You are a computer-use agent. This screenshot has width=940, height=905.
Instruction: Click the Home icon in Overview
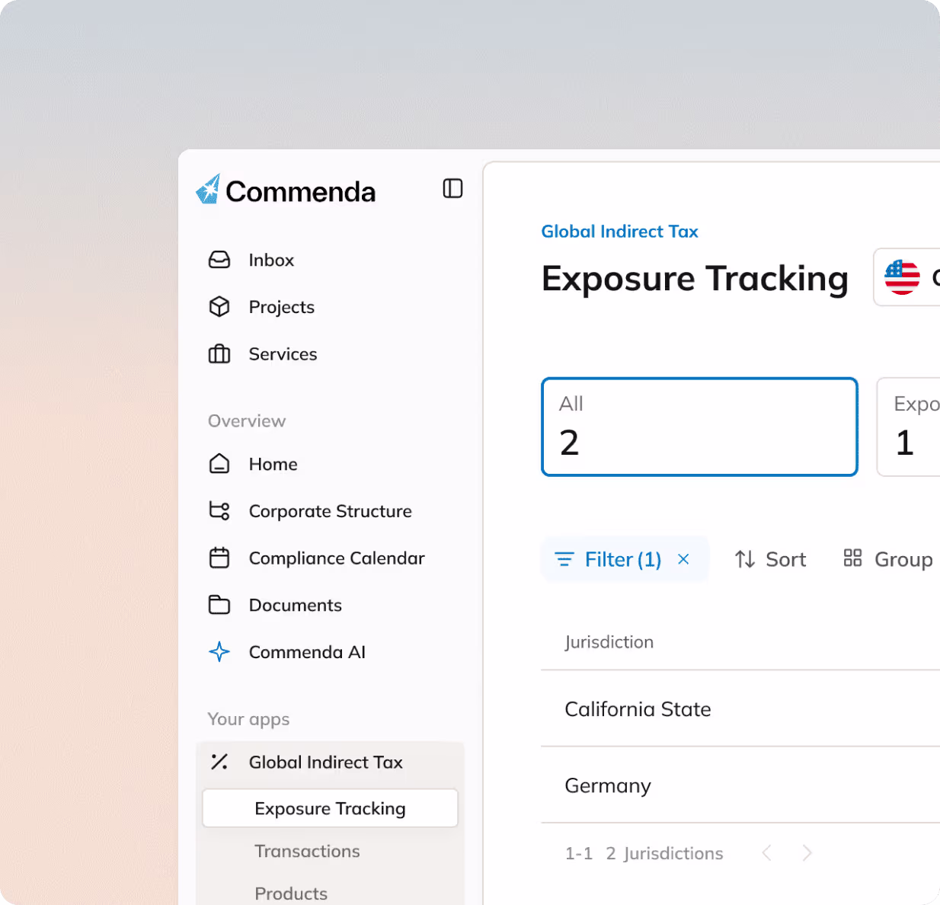point(219,464)
